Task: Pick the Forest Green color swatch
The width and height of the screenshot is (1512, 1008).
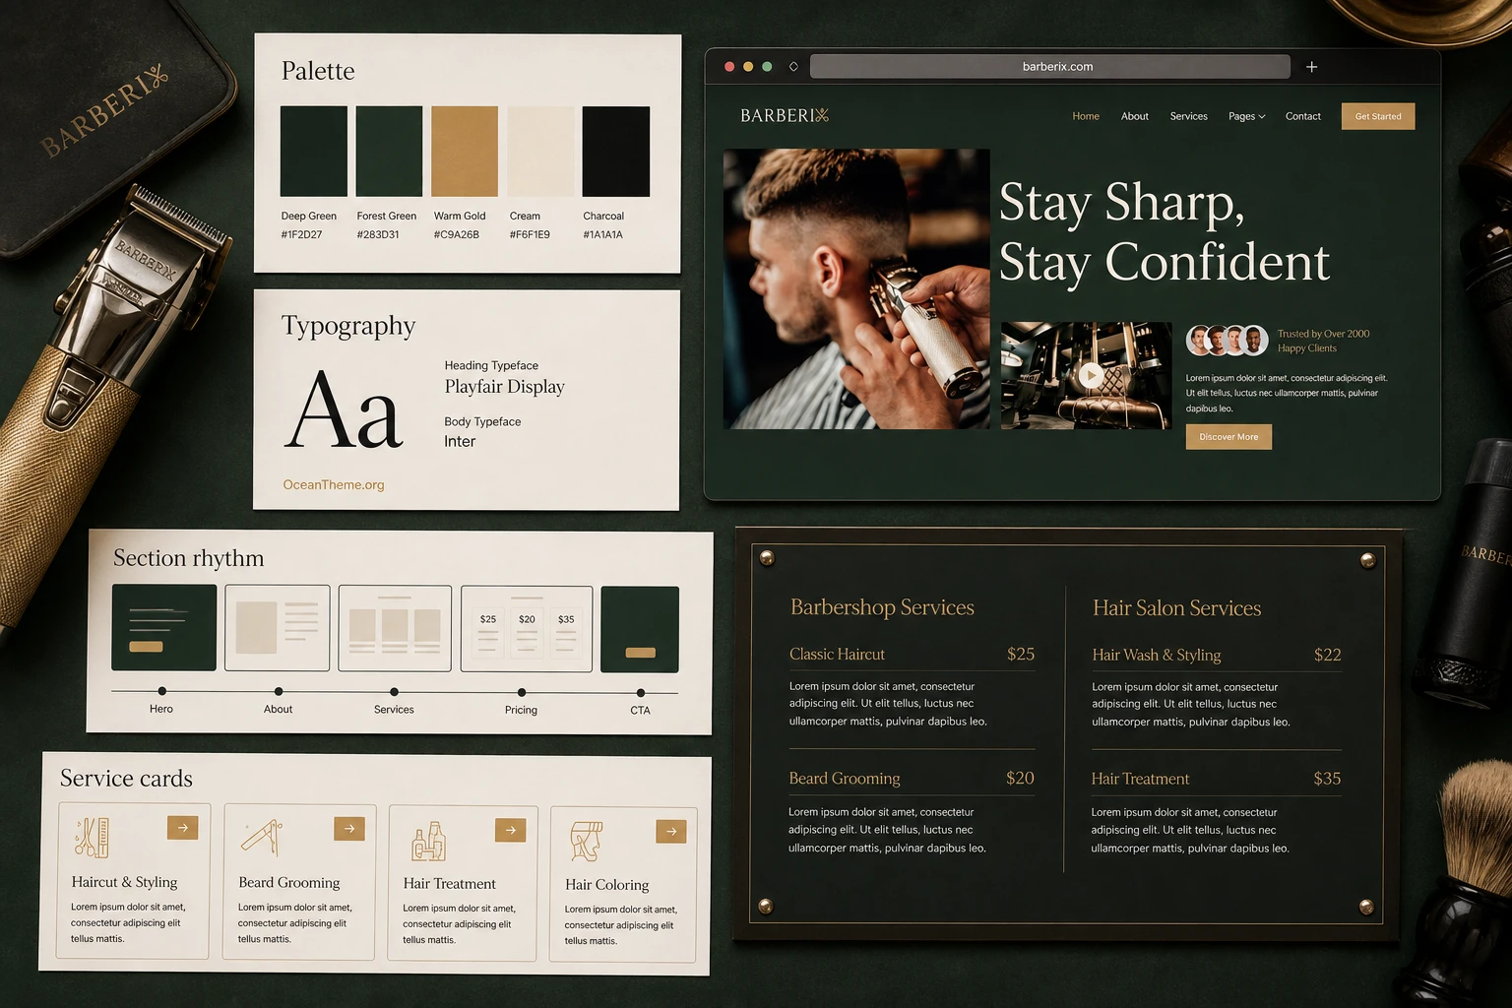Action: tap(389, 152)
